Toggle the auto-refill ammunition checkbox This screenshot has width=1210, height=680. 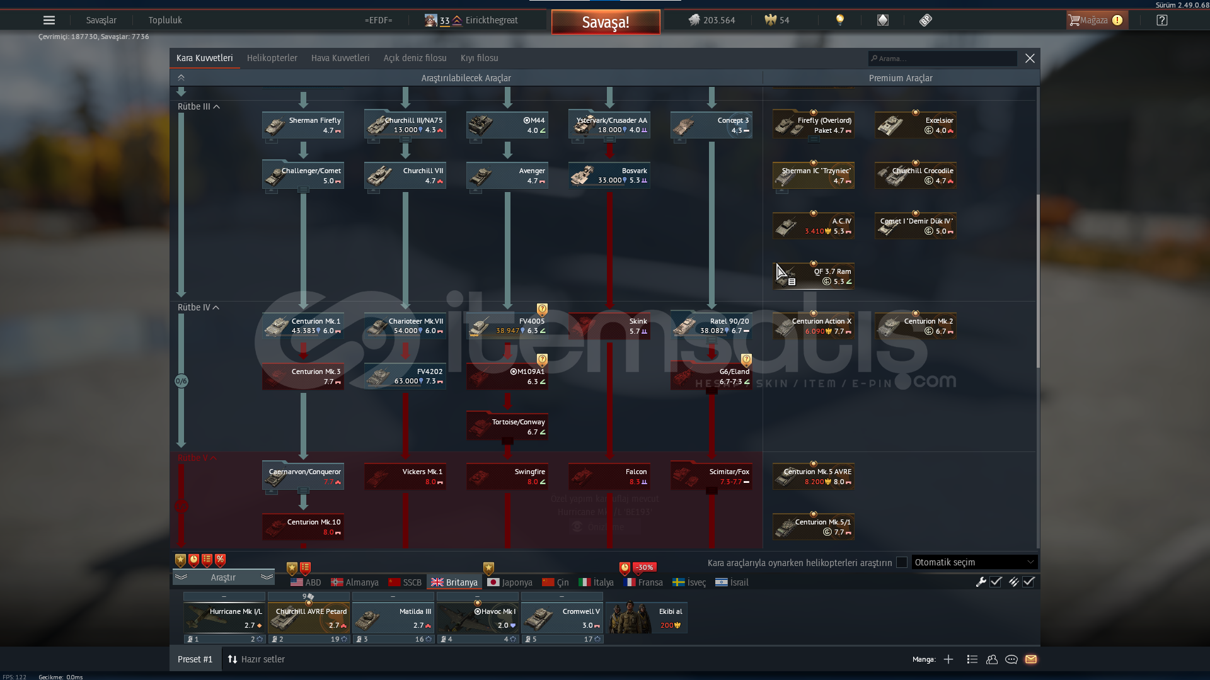[1028, 582]
